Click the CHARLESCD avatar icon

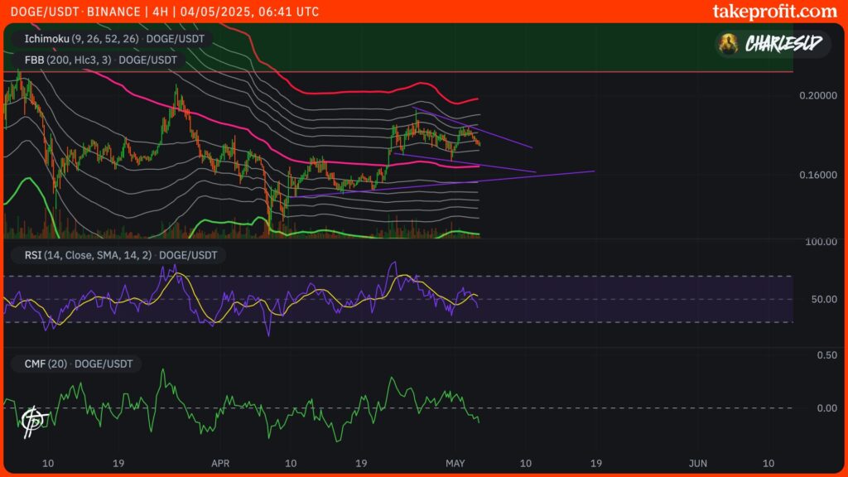729,43
